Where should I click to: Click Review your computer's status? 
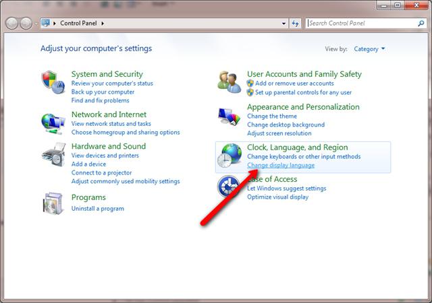click(x=112, y=83)
